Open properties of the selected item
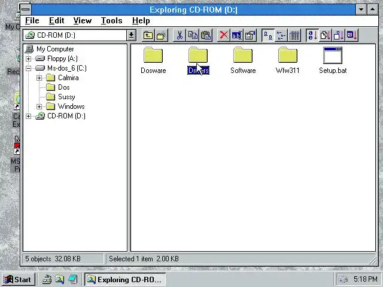383x287 pixels. tap(250, 35)
